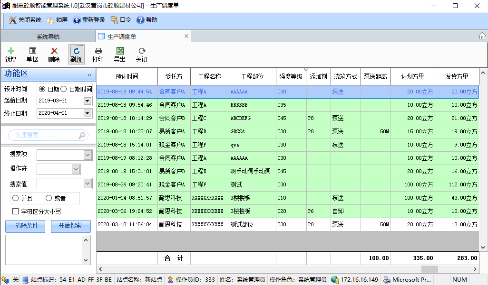Click the 开始搜索 button

[x=70, y=226]
